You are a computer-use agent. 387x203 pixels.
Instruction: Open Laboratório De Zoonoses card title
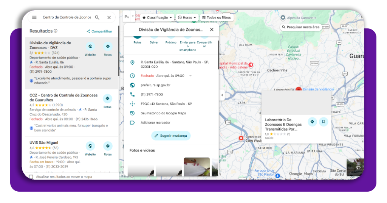coord(283,124)
